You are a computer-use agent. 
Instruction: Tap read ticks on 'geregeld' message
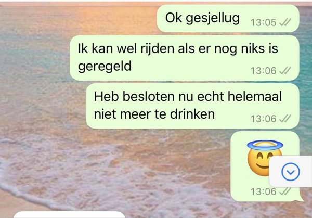[x=285, y=71]
